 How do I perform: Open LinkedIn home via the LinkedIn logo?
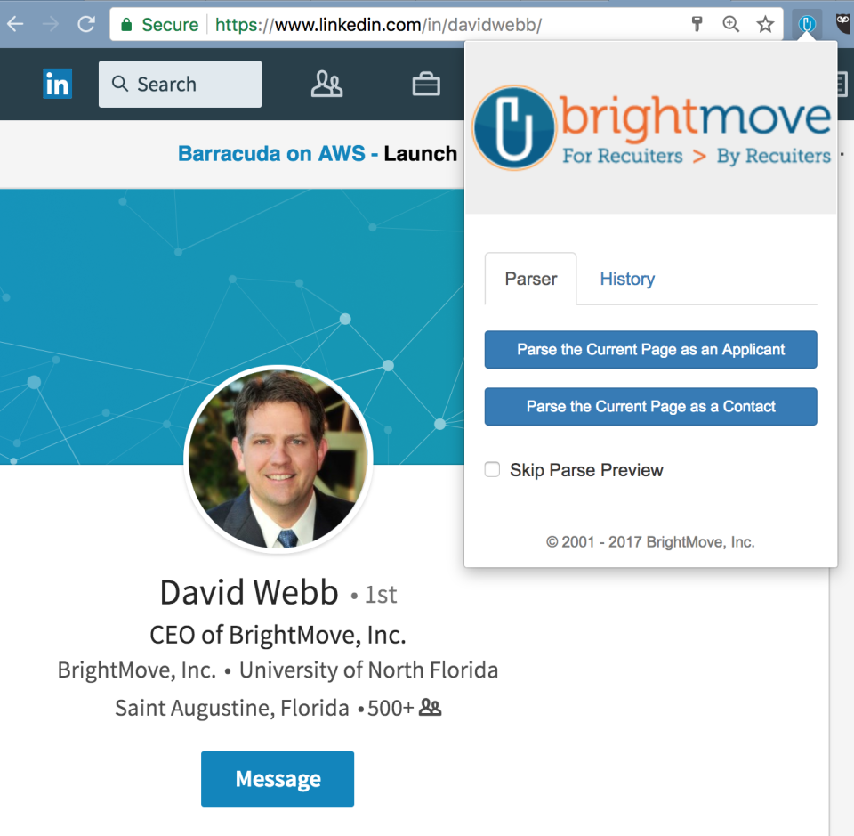(57, 84)
